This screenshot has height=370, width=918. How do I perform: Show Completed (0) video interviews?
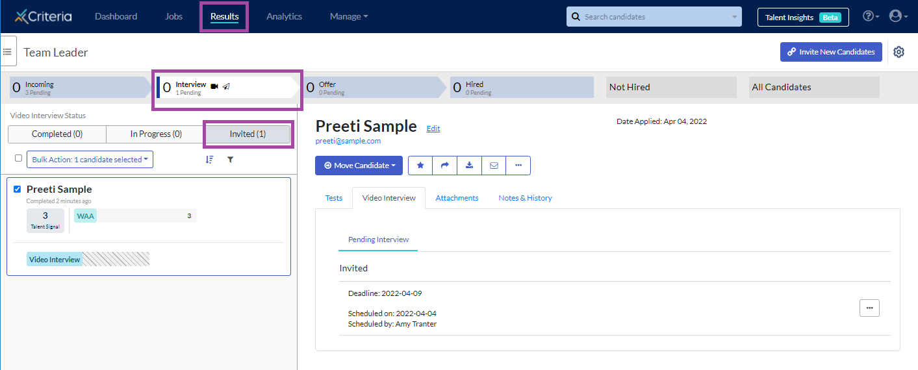point(57,134)
